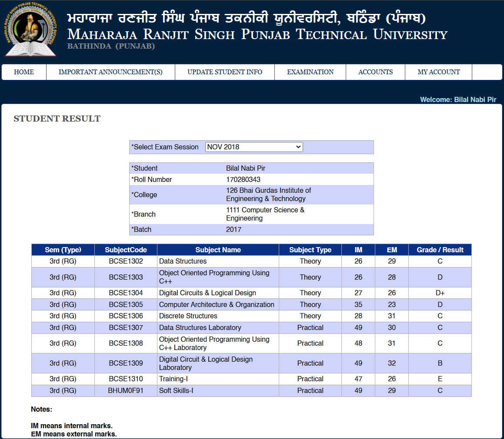Image resolution: width=504 pixels, height=439 pixels.
Task: Open the MY ACCOUNT menu
Action: (438, 72)
